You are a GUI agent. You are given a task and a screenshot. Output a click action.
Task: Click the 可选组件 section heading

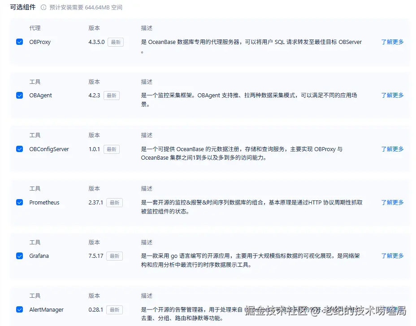click(23, 7)
